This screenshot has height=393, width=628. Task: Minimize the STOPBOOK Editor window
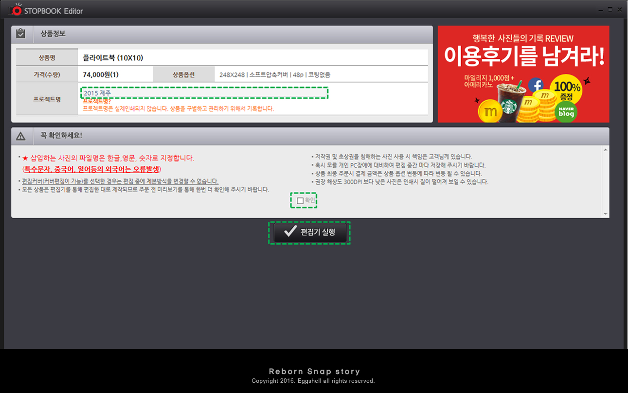click(x=600, y=9)
